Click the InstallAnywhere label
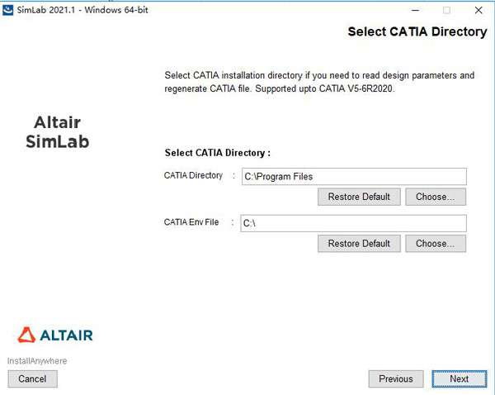Viewport: 495px width, 395px height. coord(37,361)
